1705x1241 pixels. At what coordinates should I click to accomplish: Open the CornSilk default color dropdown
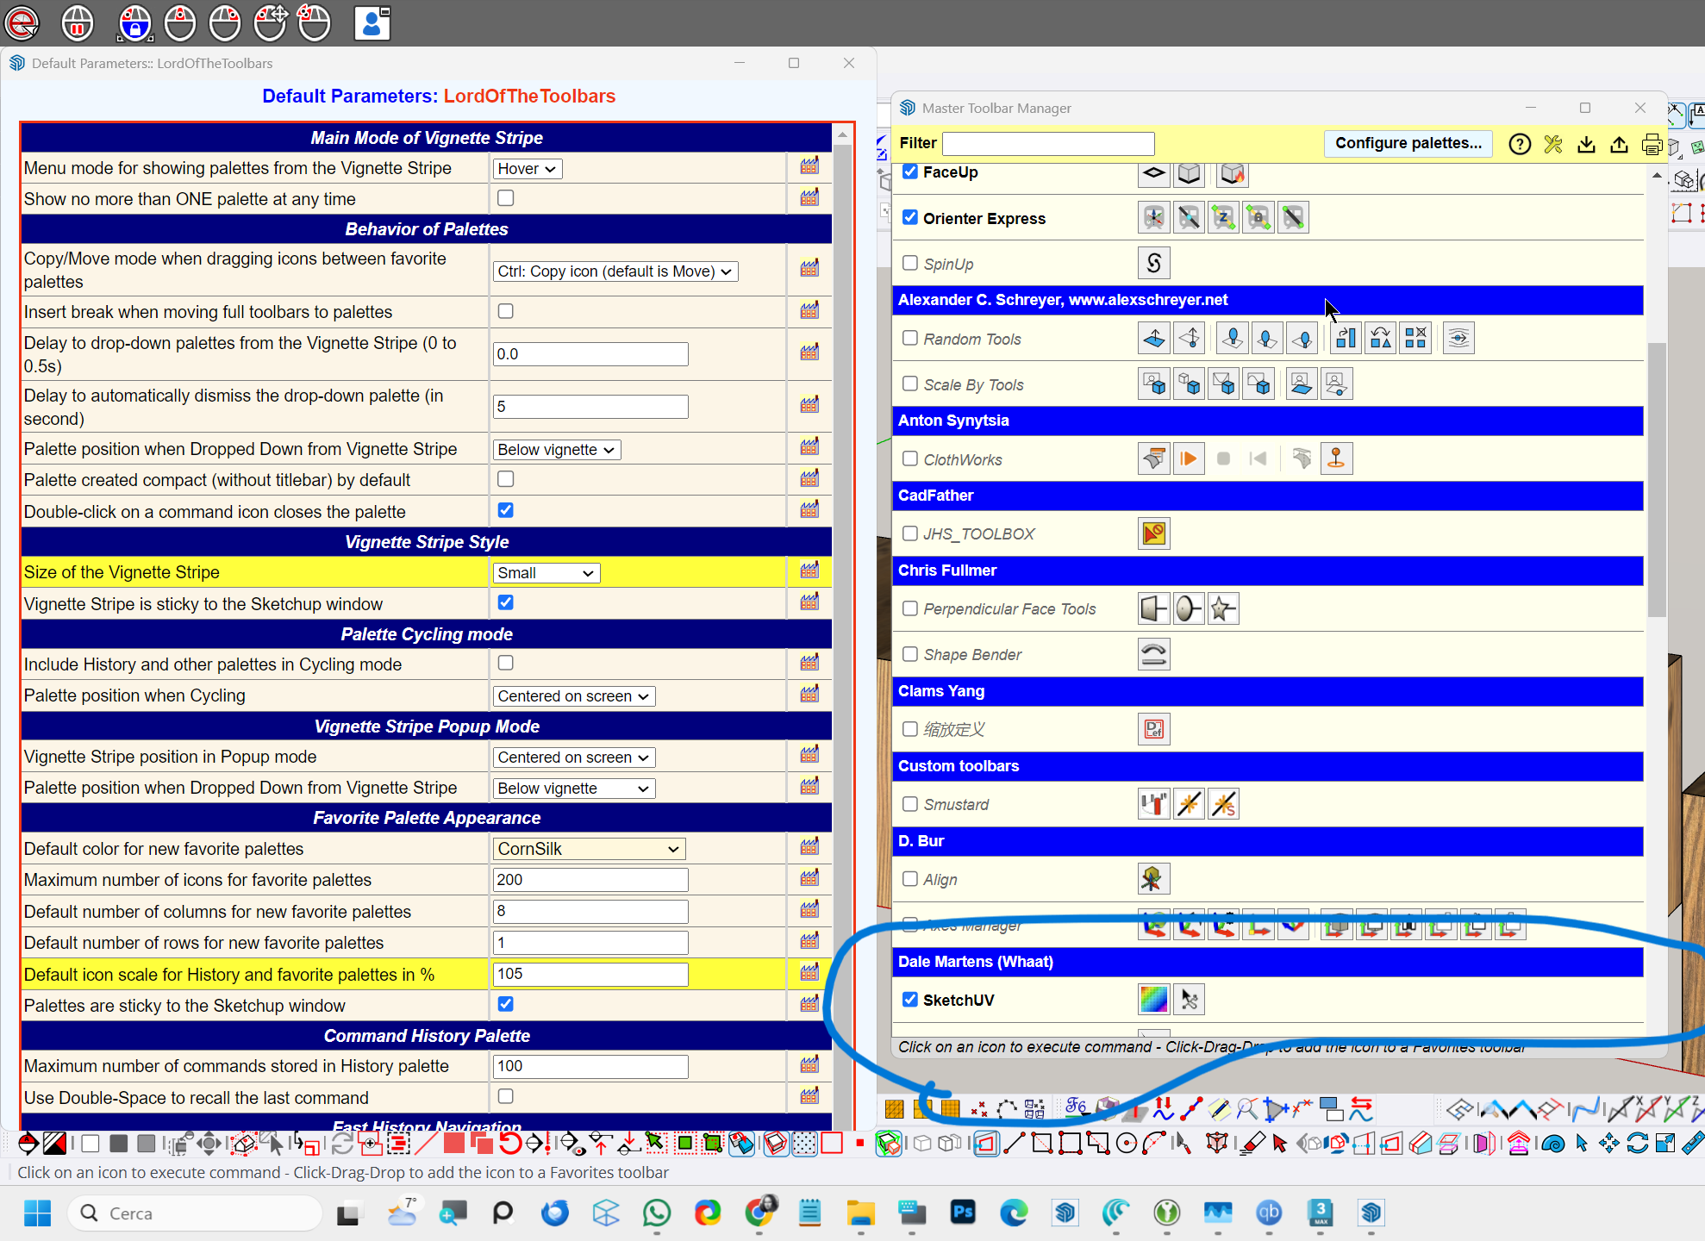589,849
